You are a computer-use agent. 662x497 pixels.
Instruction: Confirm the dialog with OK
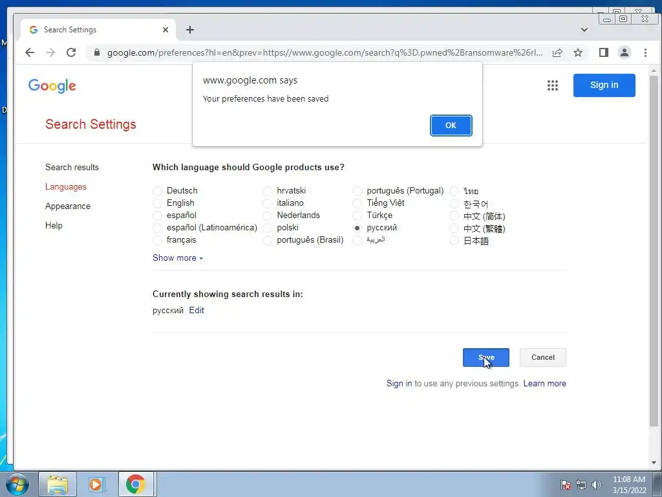[x=451, y=126]
